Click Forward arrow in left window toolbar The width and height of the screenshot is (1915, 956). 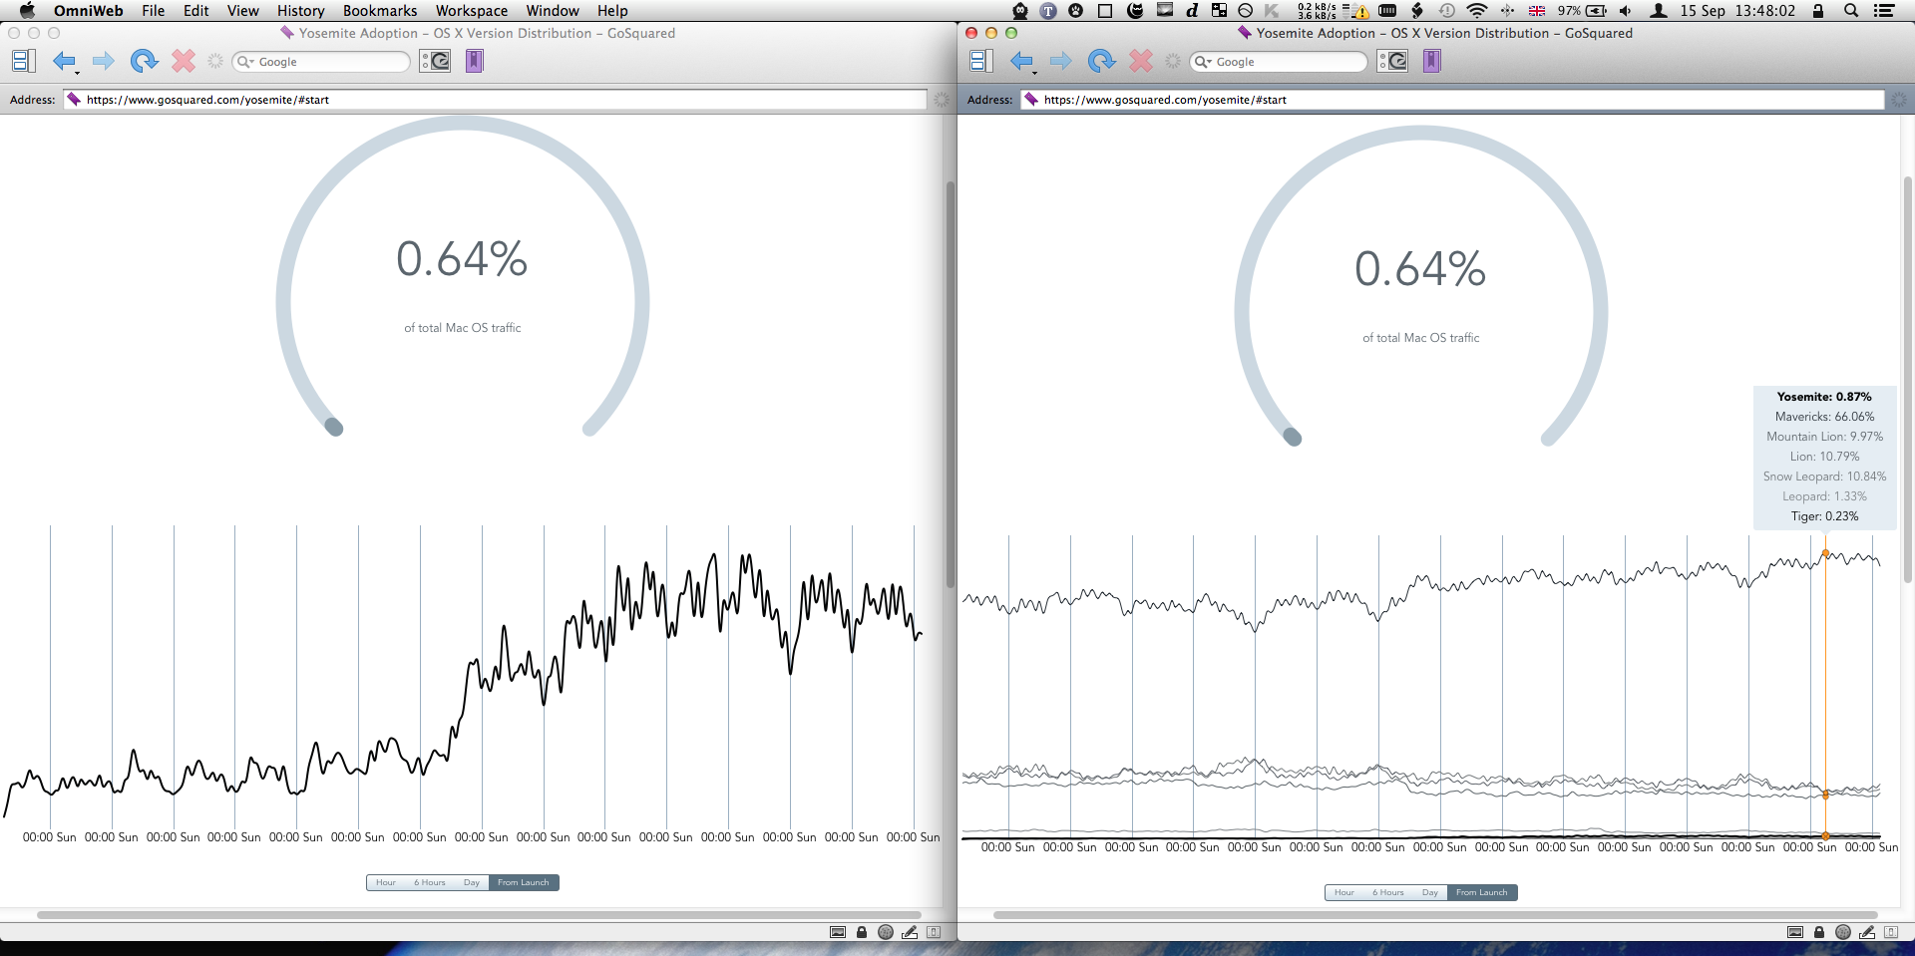pyautogui.click(x=103, y=61)
